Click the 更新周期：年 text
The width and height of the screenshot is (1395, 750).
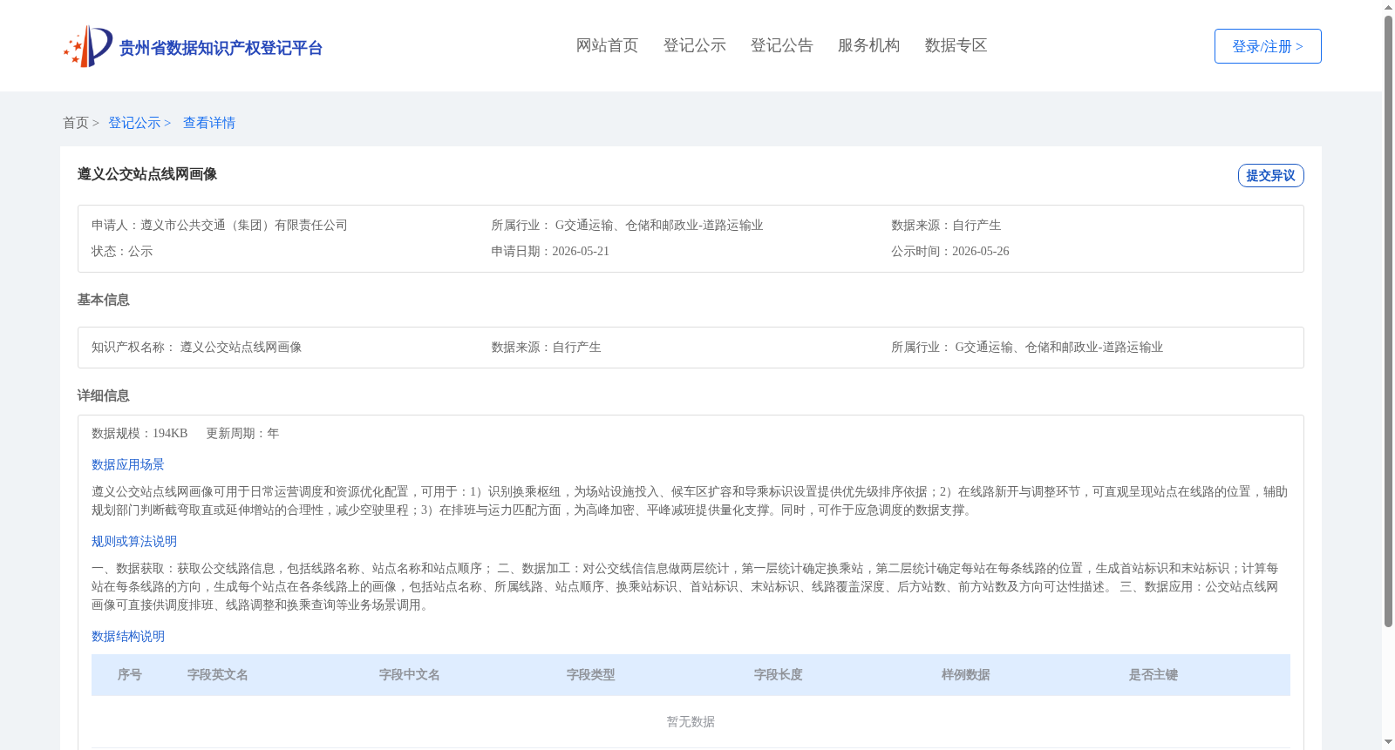click(x=242, y=433)
